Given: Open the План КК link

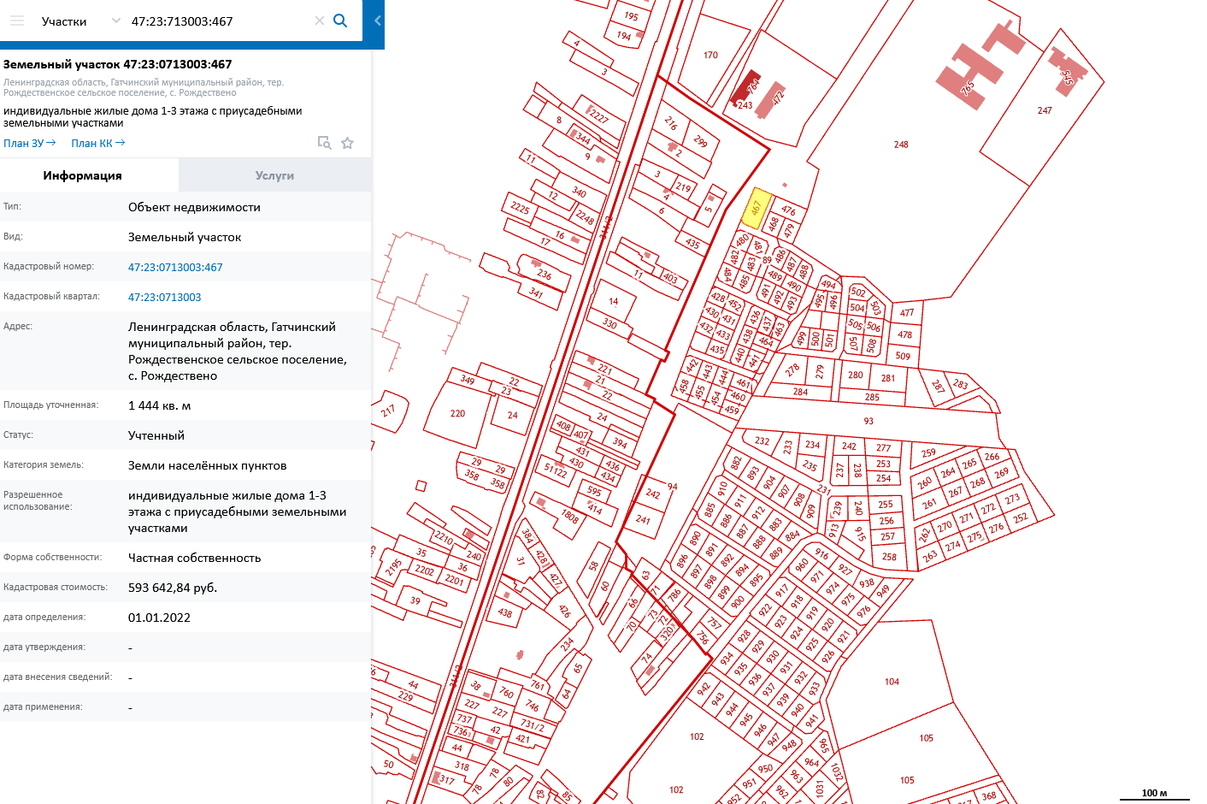Looking at the screenshot, I should click(x=97, y=143).
